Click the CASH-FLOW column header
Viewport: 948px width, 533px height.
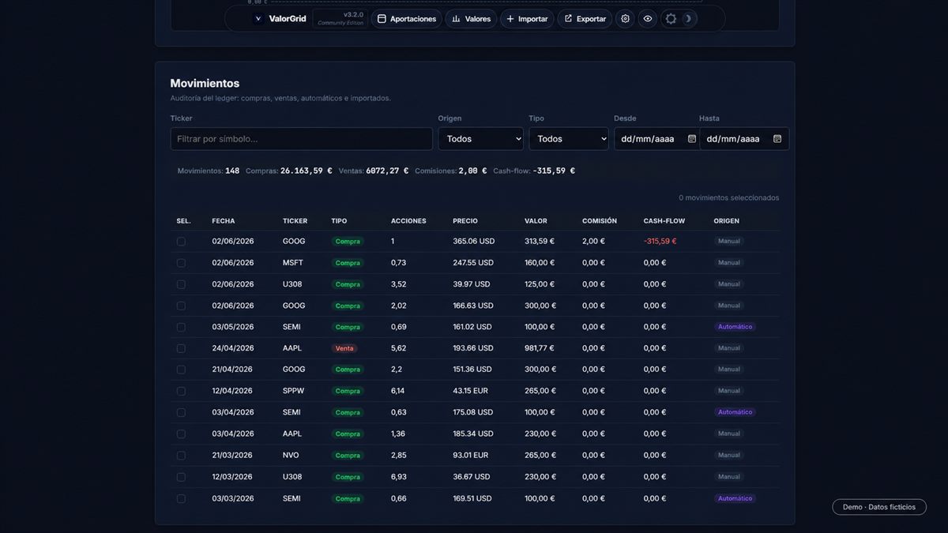tap(664, 221)
